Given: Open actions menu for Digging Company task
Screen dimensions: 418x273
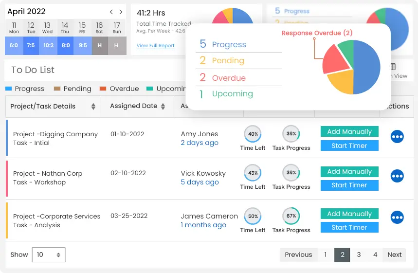Looking at the screenshot, I should (397, 137).
